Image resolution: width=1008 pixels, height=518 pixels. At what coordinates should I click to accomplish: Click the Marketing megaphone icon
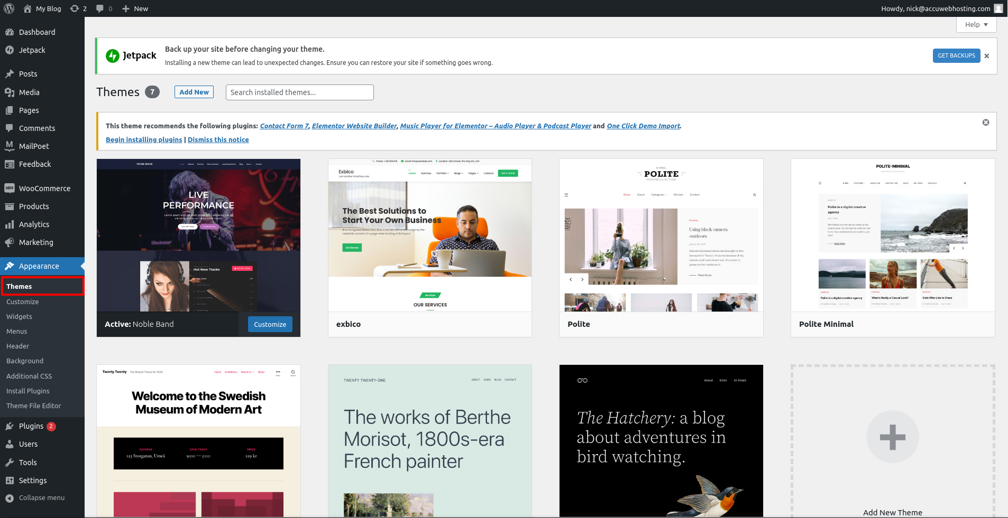(10, 242)
